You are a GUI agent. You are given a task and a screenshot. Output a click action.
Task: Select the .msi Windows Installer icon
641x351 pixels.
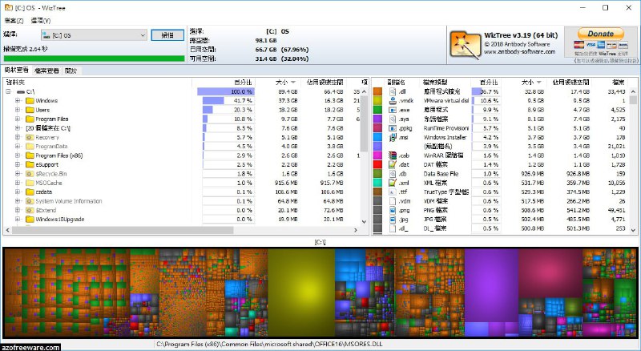point(393,137)
